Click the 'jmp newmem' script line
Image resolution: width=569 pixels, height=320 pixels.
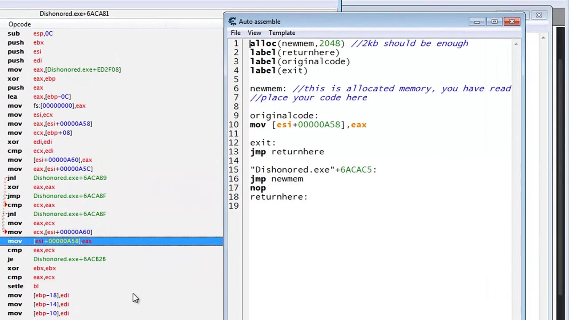(x=276, y=179)
